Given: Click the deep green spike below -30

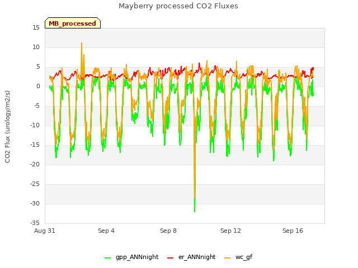Looking at the screenshot, I should click(195, 208).
